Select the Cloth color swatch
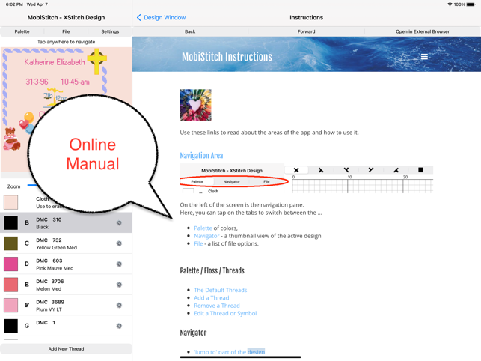The image size is (481, 361). click(x=10, y=202)
